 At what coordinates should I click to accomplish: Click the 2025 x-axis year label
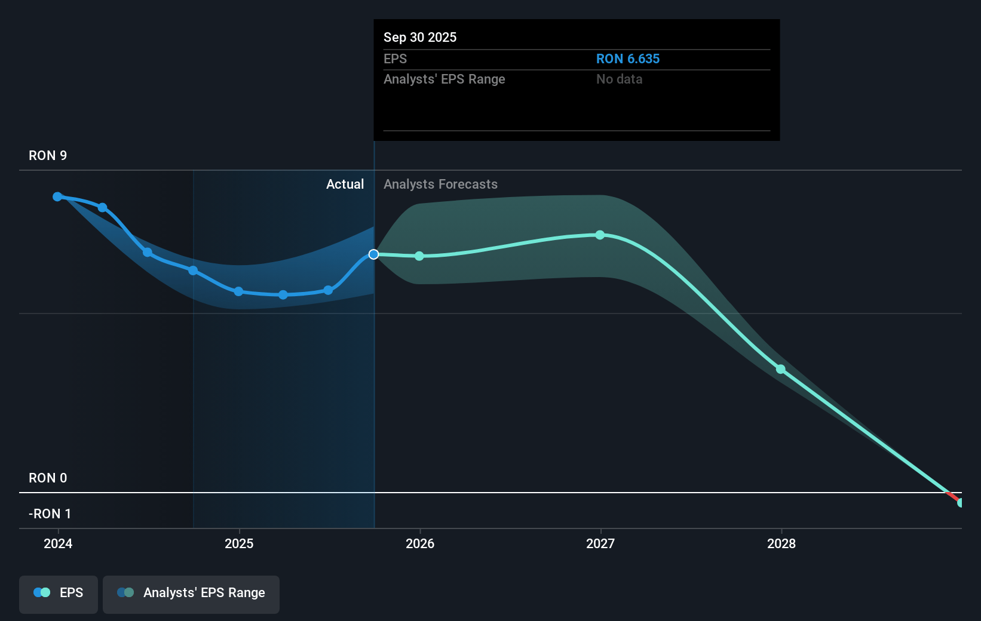tap(239, 543)
